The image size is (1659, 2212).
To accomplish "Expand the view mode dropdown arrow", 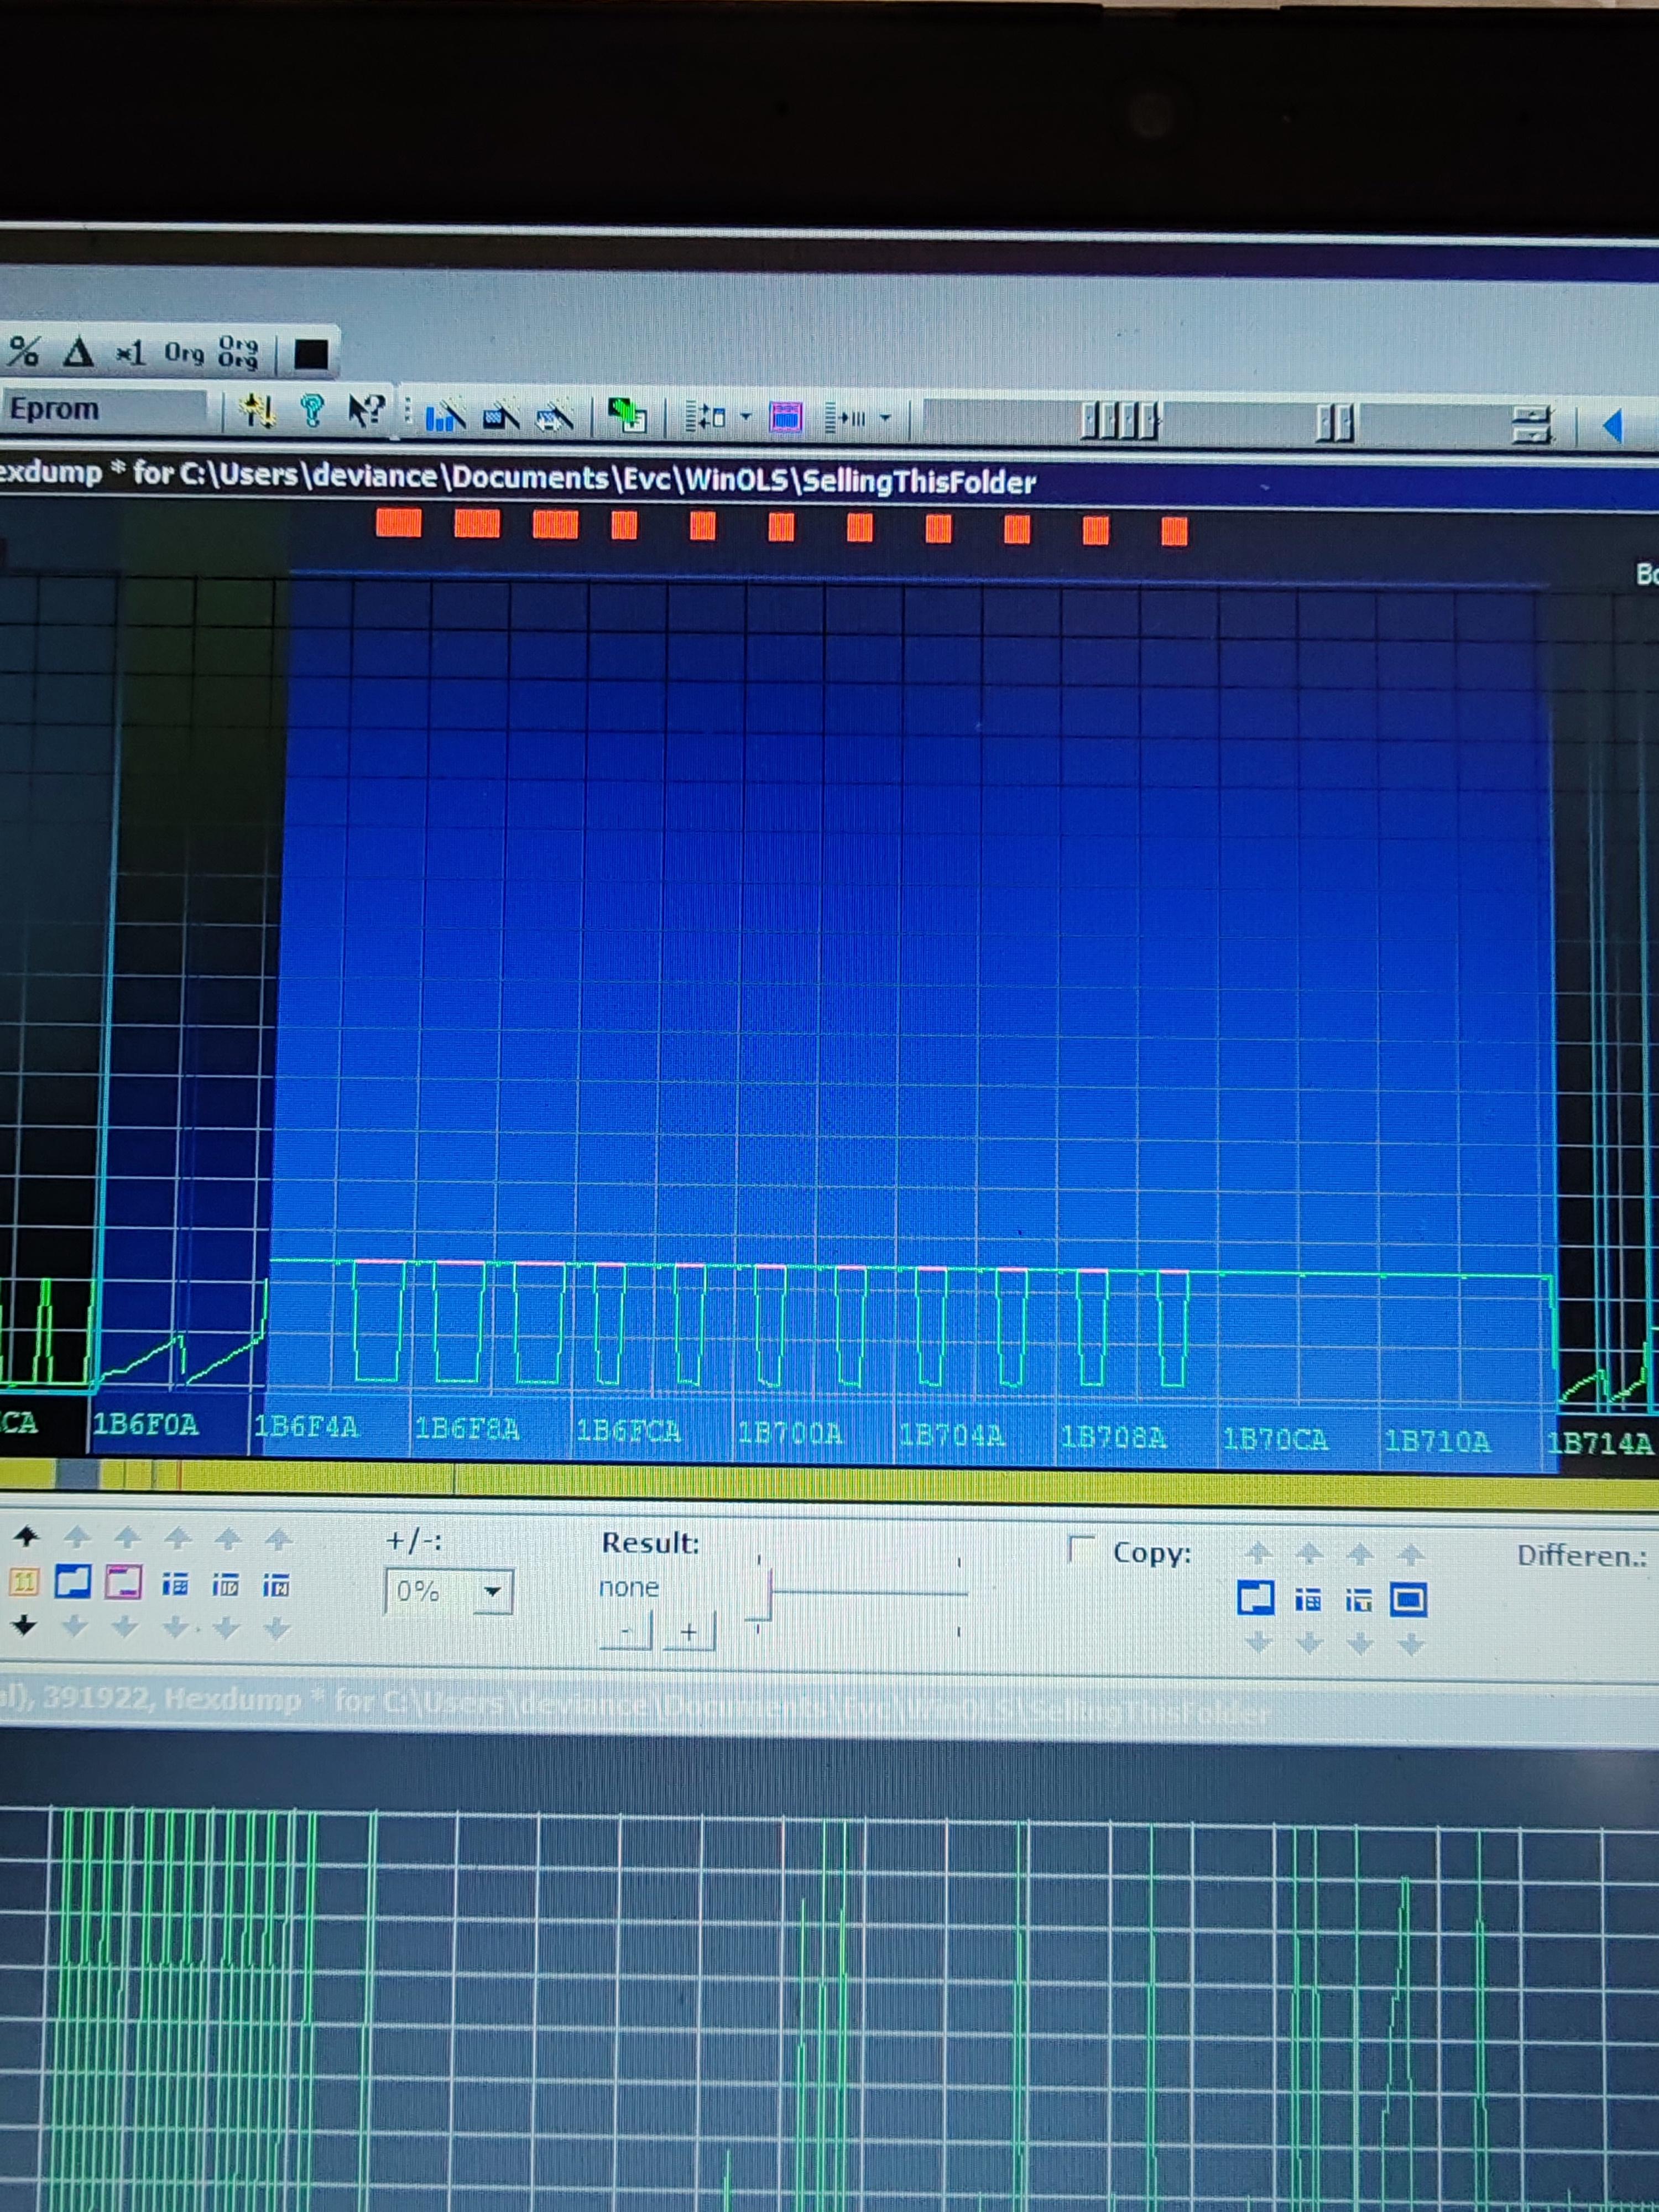I will pos(746,417).
